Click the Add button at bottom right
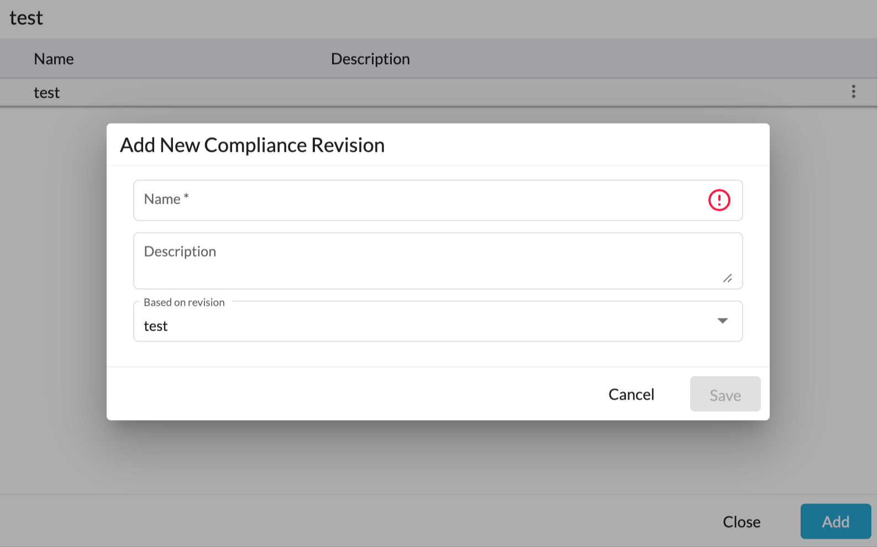Viewport: 878px width, 547px height. coord(835,521)
